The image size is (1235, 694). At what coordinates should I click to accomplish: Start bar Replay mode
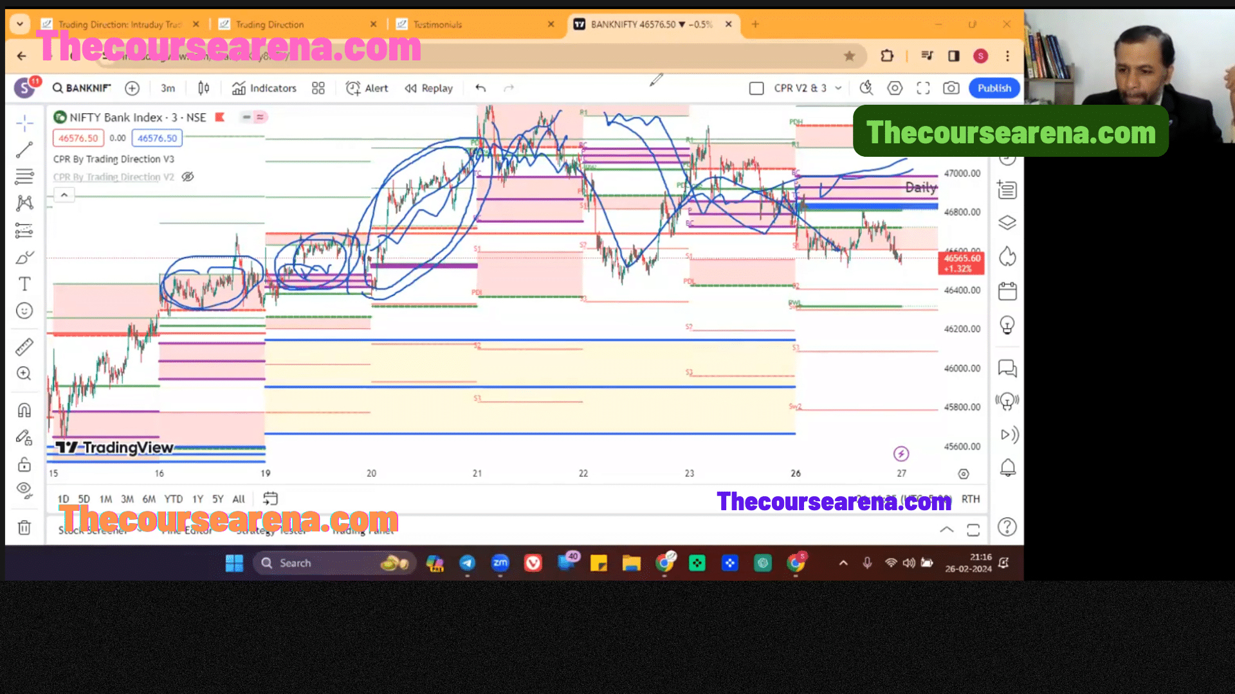[x=429, y=88]
